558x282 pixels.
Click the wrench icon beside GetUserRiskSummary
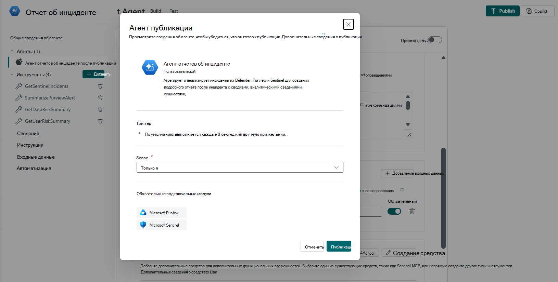point(19,121)
